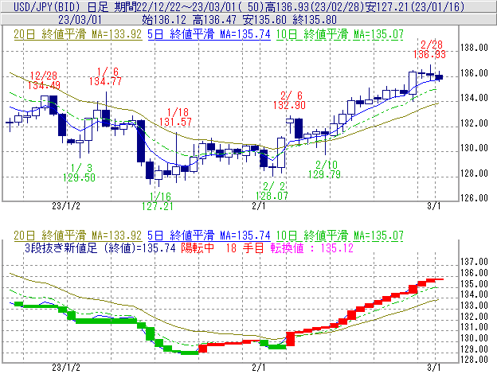Click the red 18 手目 count text
Image resolution: width=497 pixels, height=378 pixels.
pyautogui.click(x=245, y=247)
